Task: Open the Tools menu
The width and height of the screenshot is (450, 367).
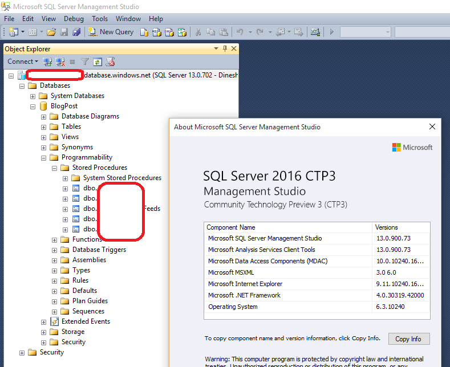Action: tap(100, 19)
